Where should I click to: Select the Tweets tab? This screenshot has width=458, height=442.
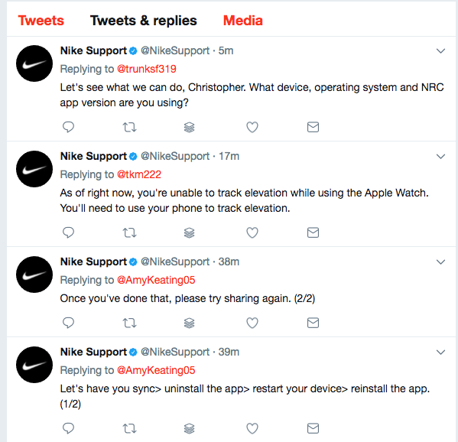(x=41, y=21)
